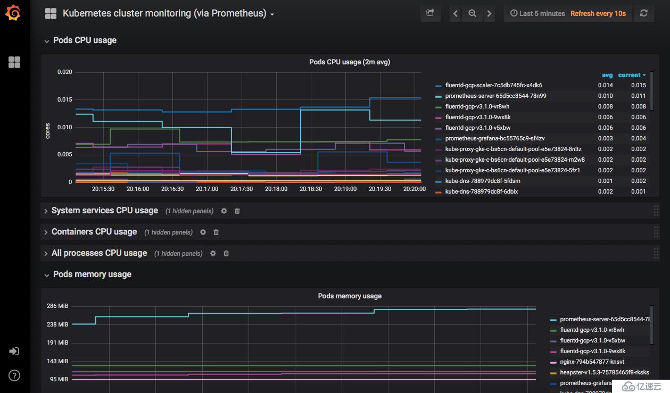Expand the System services CPU usage row
Screen dimensions: 670x393
(104, 211)
